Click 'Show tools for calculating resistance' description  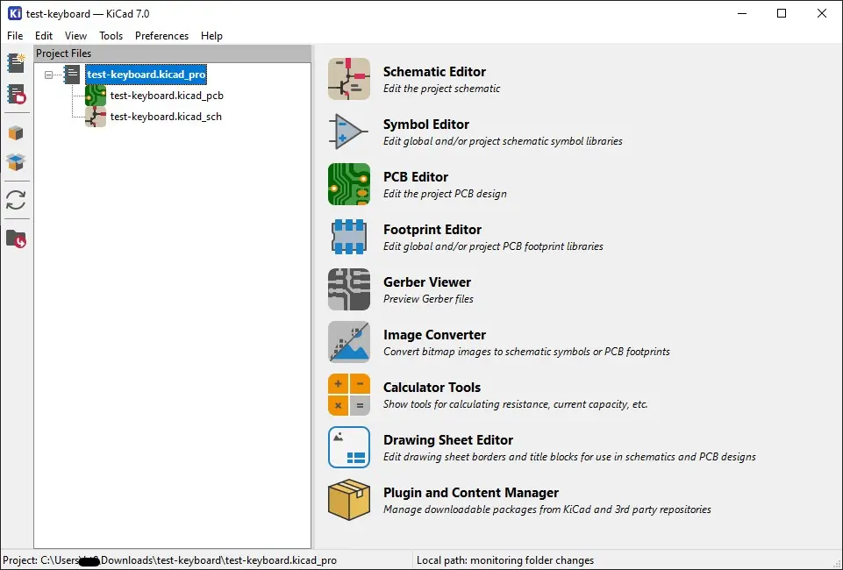pos(515,404)
